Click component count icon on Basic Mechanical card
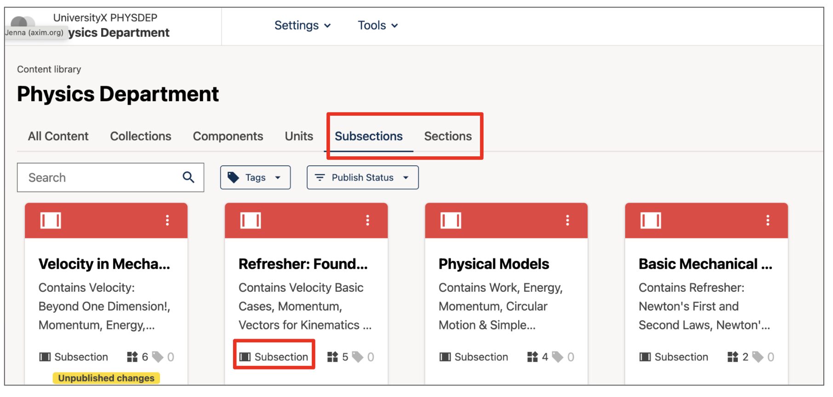 click(x=733, y=357)
